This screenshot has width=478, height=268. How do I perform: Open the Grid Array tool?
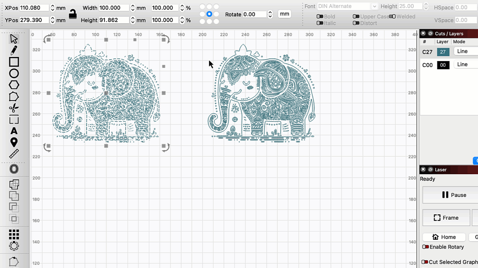(x=14, y=234)
